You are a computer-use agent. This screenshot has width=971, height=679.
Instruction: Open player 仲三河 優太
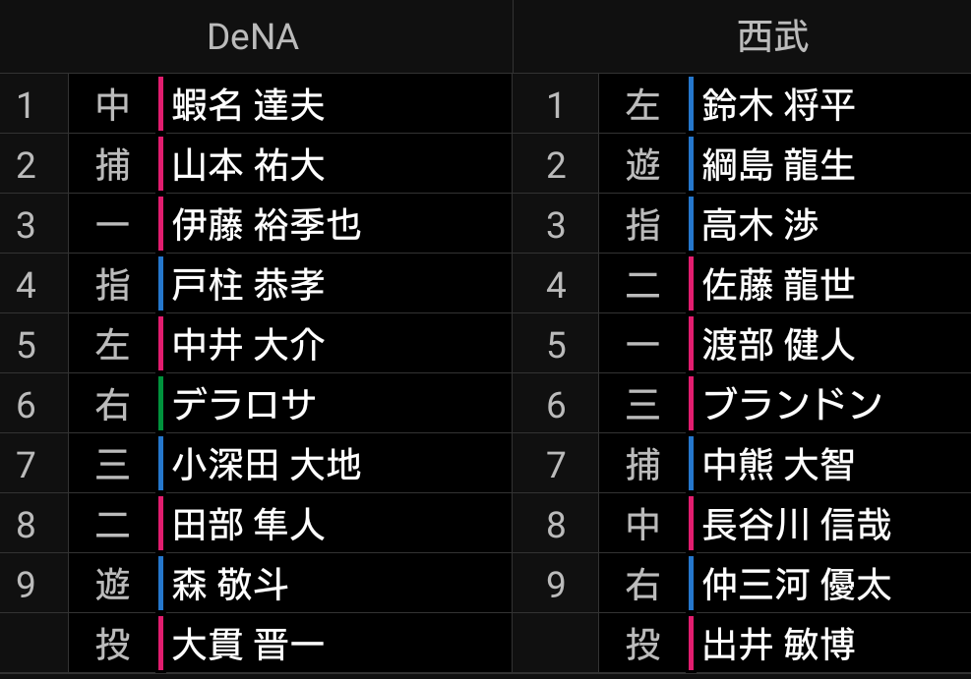pyautogui.click(x=796, y=585)
